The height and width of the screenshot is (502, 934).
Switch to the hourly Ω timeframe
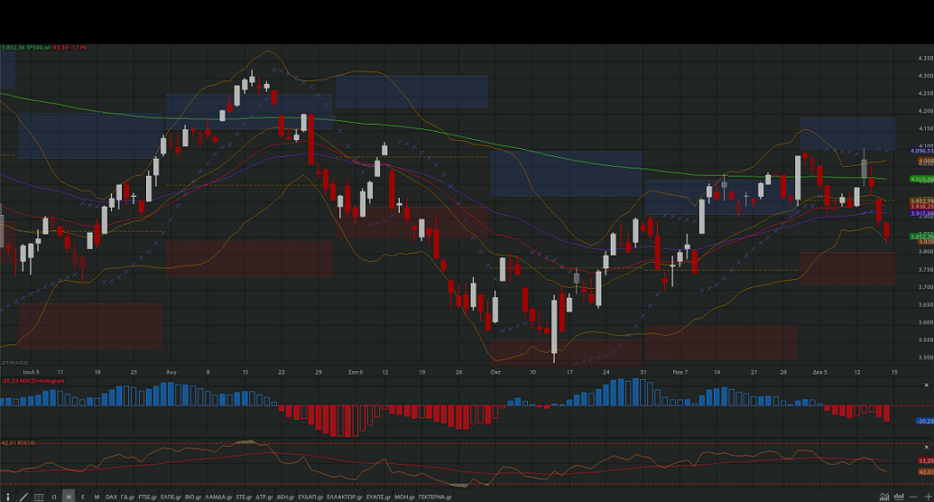(x=54, y=497)
